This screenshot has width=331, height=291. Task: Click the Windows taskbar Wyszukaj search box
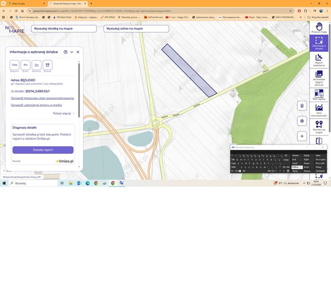(x=33, y=183)
